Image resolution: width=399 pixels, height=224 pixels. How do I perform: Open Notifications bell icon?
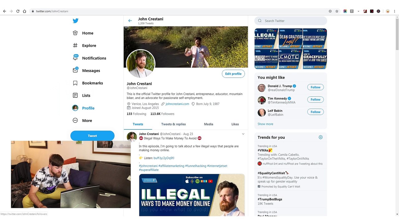click(x=75, y=58)
